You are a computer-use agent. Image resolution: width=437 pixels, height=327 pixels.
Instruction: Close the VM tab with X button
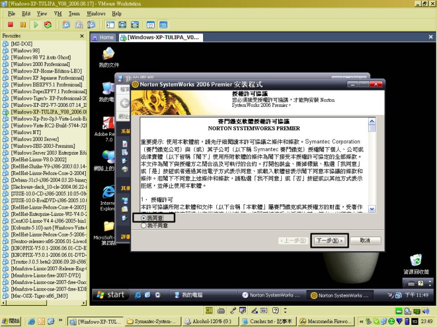pos(430,37)
